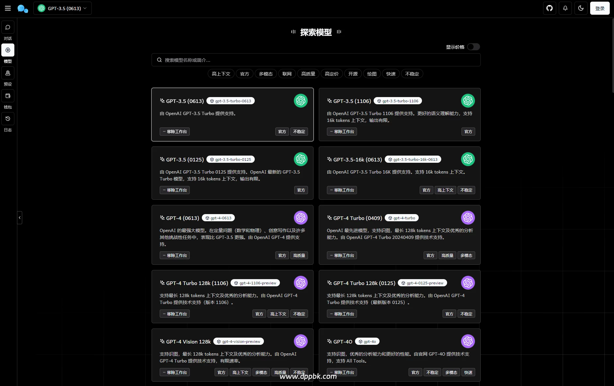The image size is (614, 386).
Task: Click 快速 tag on GPT-4O card
Action: pyautogui.click(x=468, y=373)
